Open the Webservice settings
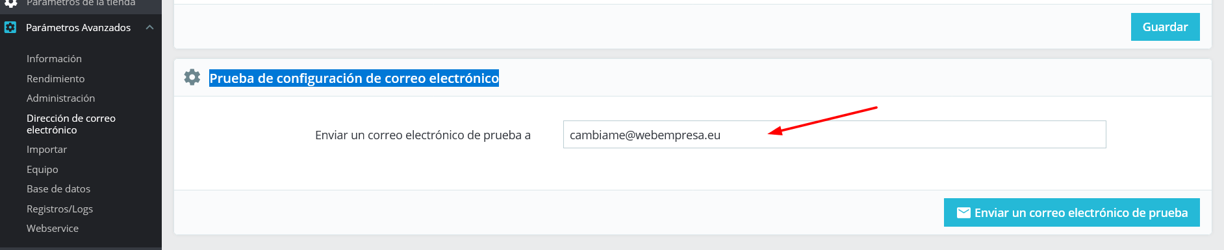Screen dimensions: 1224x250 53,229
